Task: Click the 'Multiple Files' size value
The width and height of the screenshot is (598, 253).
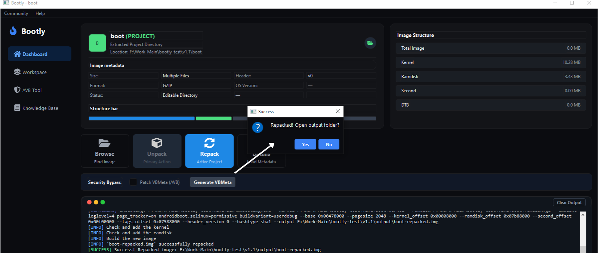Action: [x=176, y=75]
